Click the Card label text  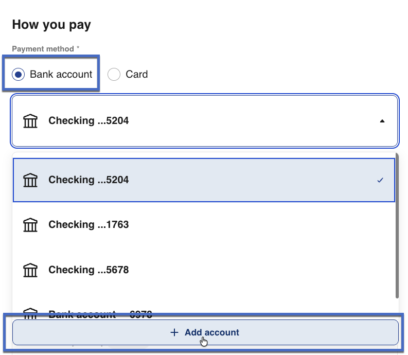[136, 75]
